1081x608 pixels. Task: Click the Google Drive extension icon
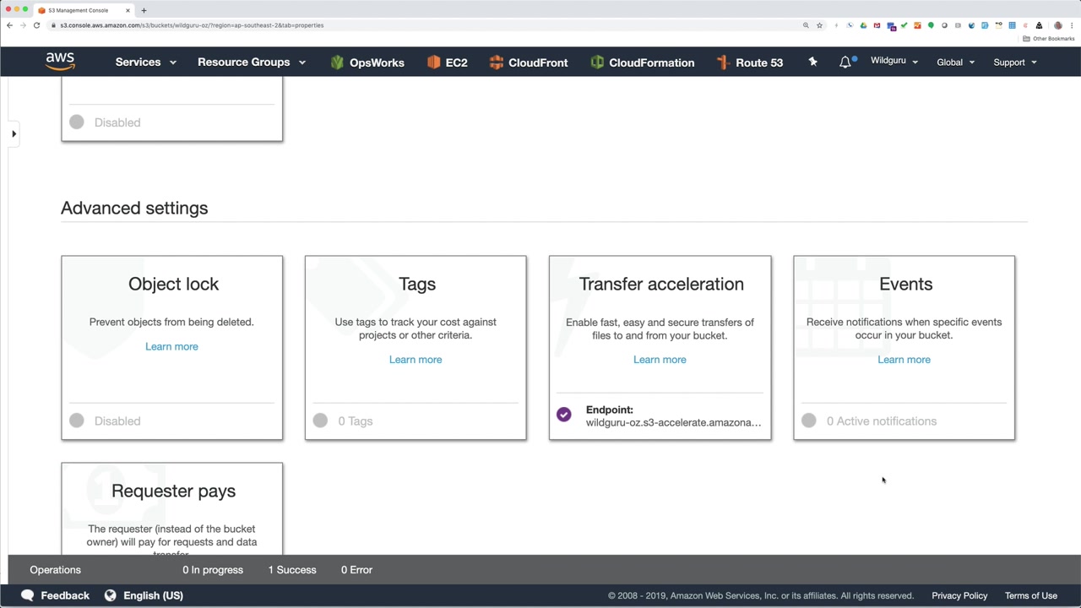click(863, 25)
